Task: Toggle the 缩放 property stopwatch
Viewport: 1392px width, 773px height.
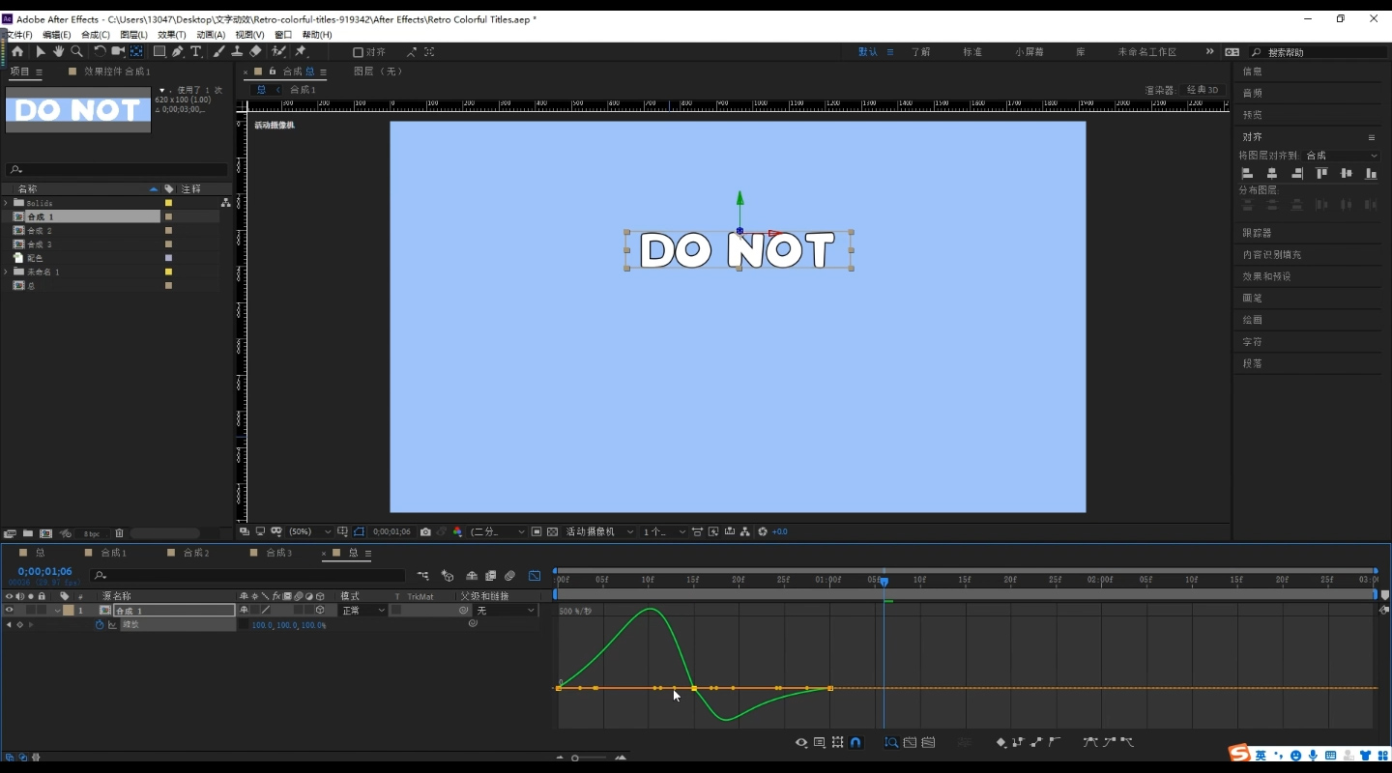Action: [99, 625]
